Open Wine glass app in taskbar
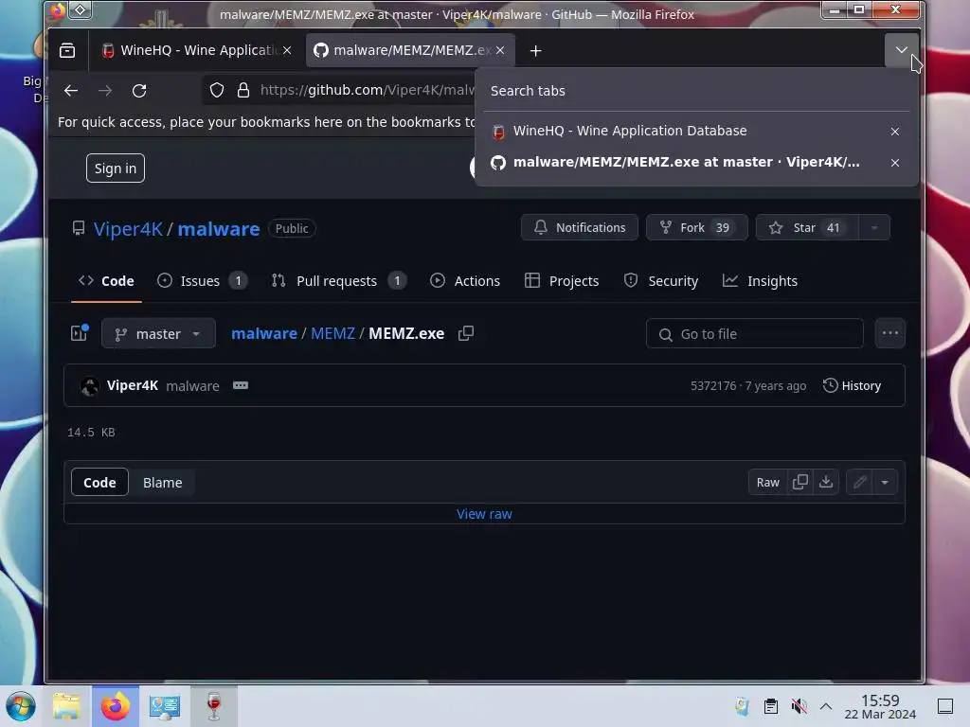 [x=214, y=706]
